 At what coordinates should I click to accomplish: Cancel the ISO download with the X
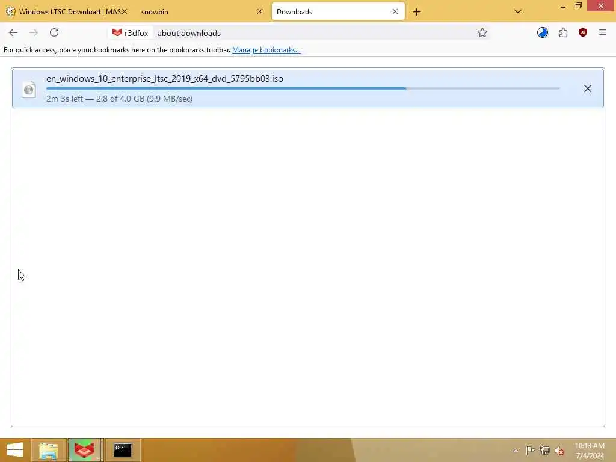click(587, 88)
